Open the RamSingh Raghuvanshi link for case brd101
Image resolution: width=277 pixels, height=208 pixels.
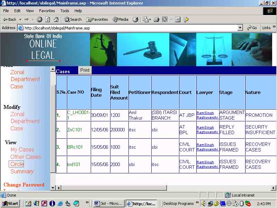point(207,164)
